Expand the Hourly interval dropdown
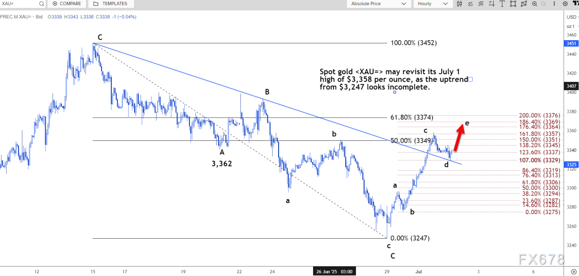 (433, 4)
